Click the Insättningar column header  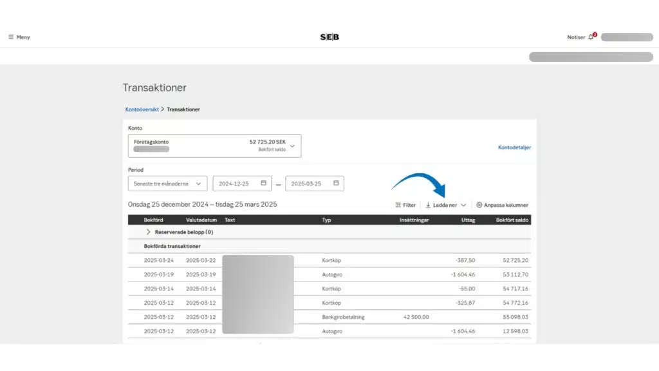tap(414, 220)
